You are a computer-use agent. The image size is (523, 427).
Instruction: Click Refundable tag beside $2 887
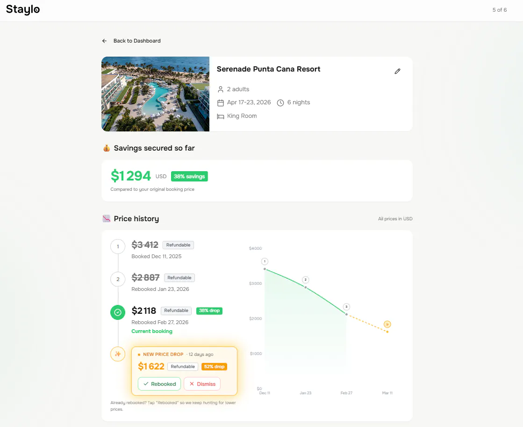coord(179,278)
